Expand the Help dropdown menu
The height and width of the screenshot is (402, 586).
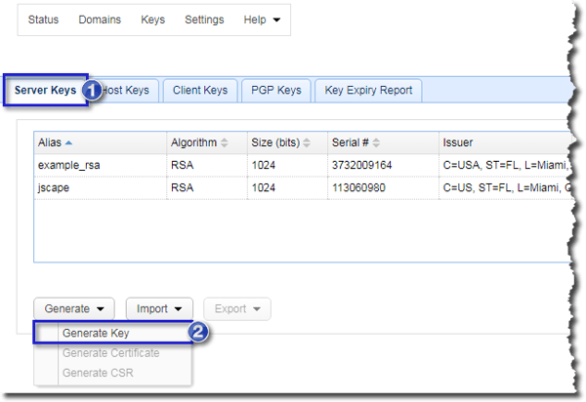click(x=262, y=20)
